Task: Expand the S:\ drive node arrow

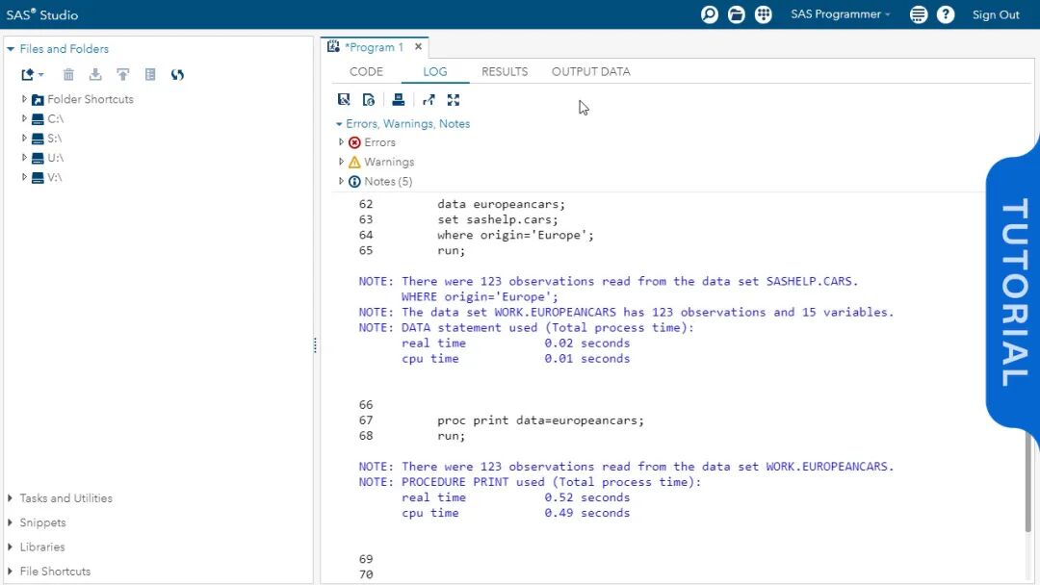Action: click(24, 138)
